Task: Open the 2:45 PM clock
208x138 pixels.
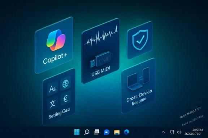Action: (198, 130)
